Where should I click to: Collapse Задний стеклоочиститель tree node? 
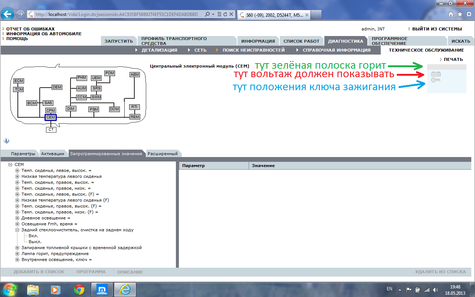tap(17, 230)
